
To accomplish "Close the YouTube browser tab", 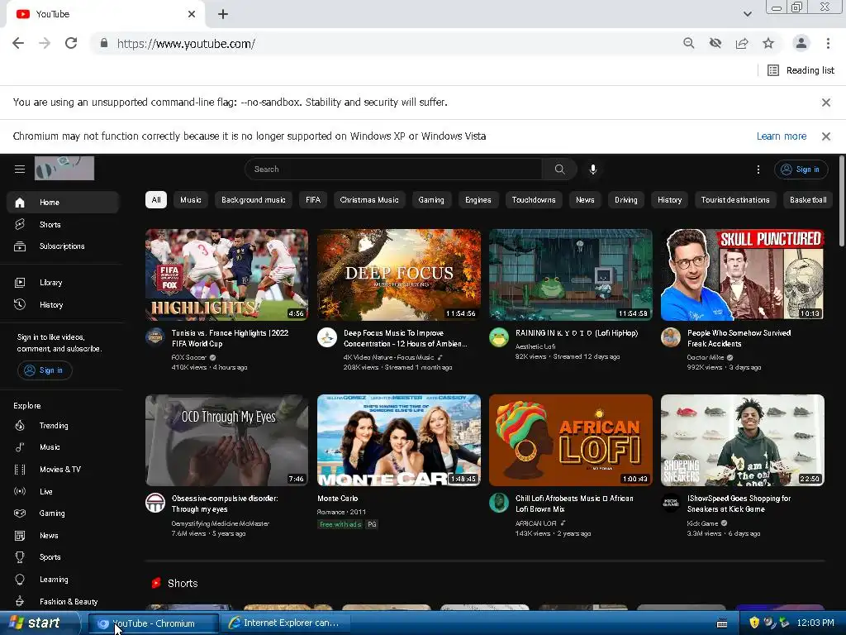I will 192,14.
